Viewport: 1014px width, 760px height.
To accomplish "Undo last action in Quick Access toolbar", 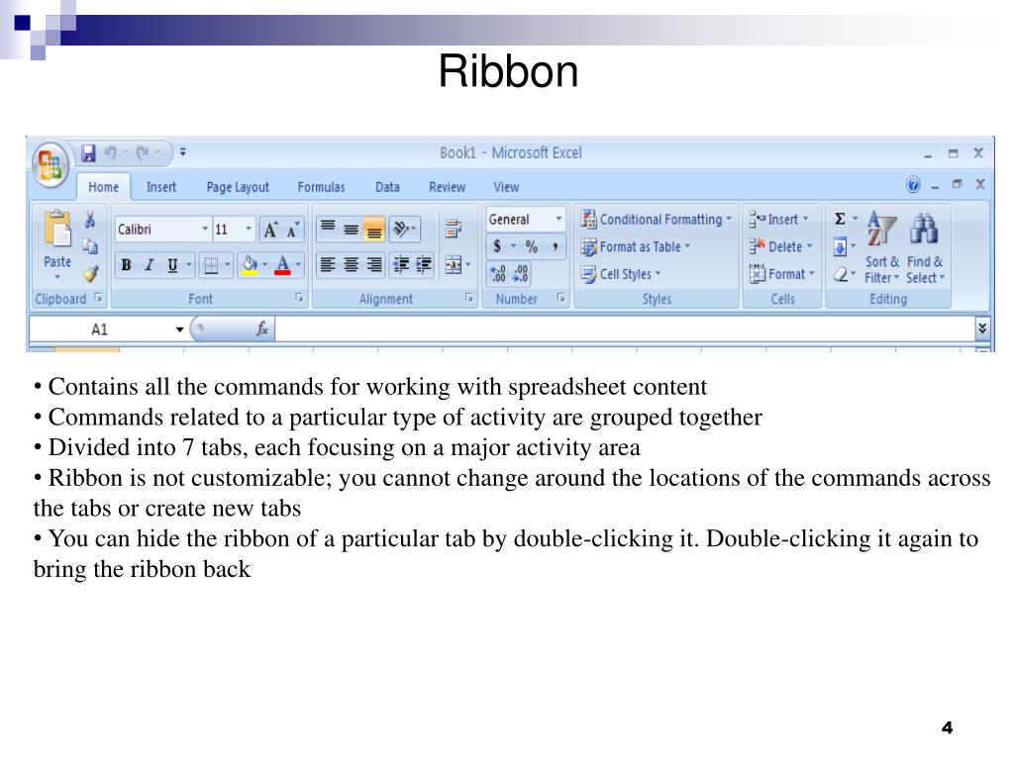I will tap(111, 153).
